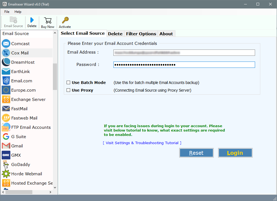Select the Europe.com stars icon
This screenshot has height=201, width=277.
coord(6,90)
